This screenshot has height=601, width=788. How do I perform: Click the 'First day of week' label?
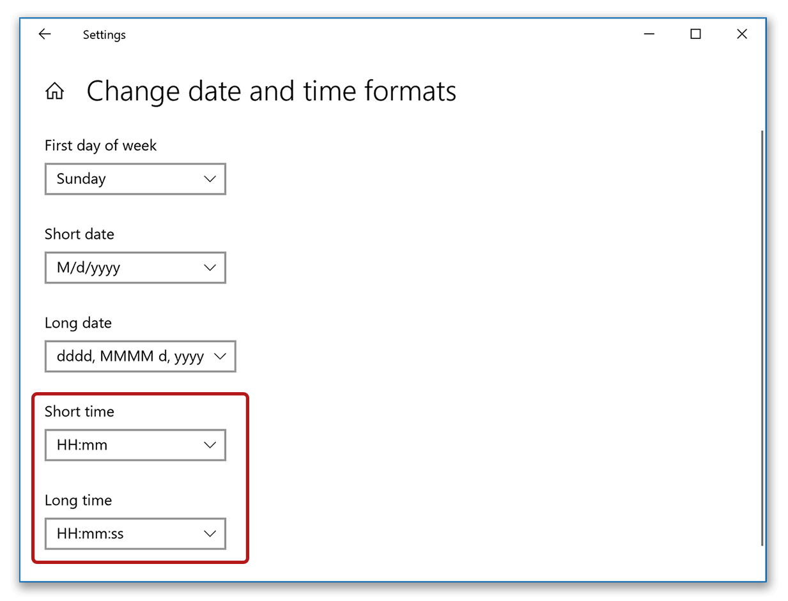click(x=100, y=146)
